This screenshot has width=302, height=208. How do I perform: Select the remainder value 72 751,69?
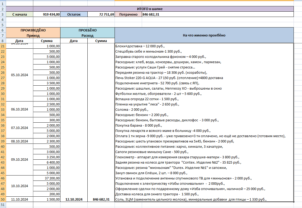click(x=101, y=14)
